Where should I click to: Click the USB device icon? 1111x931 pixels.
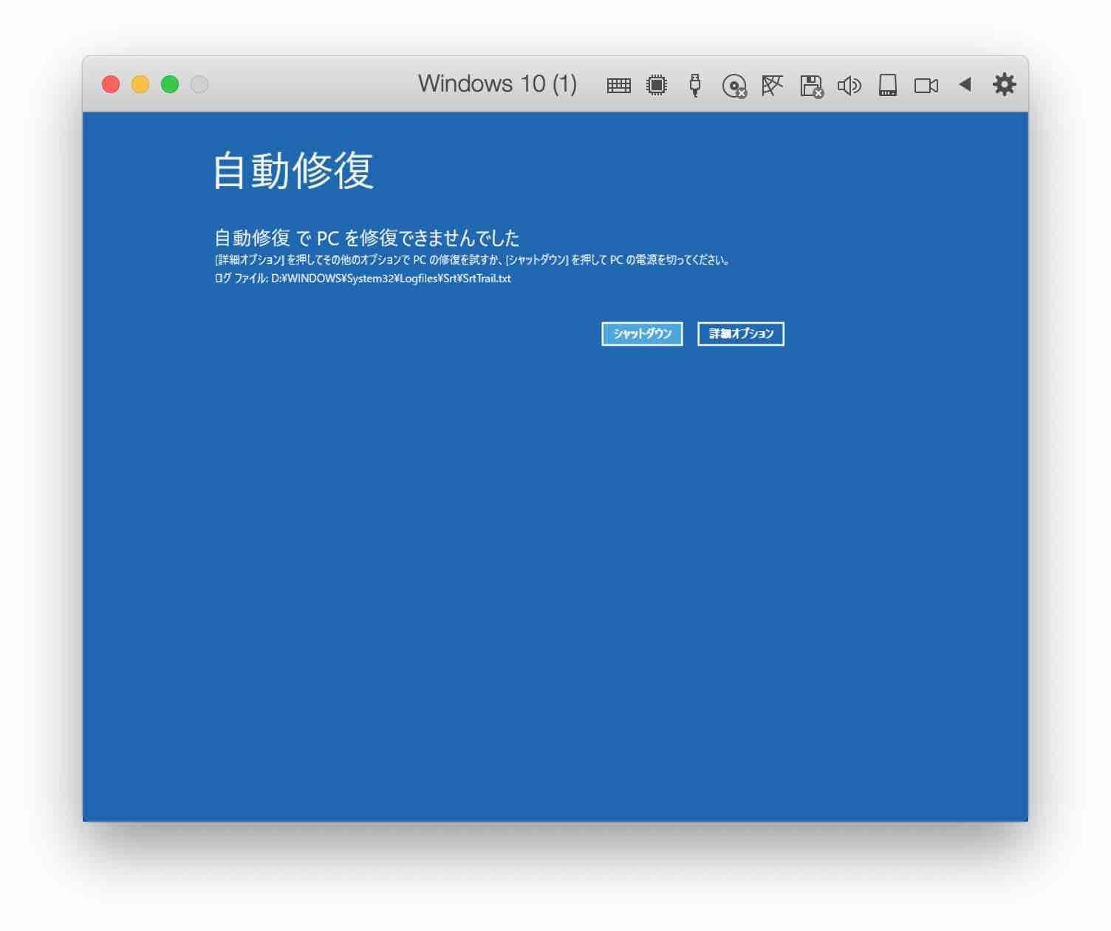coord(694,85)
